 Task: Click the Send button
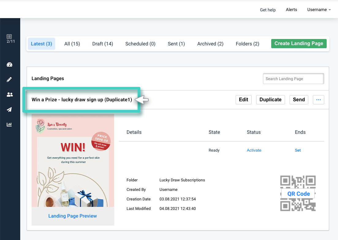299,100
